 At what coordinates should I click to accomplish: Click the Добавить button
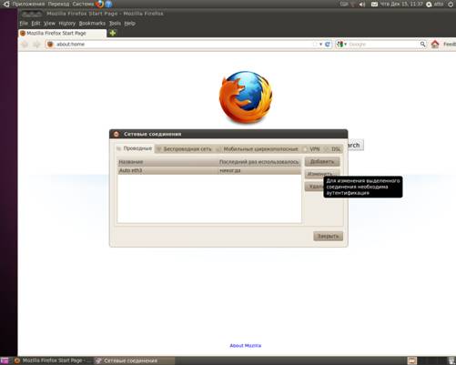click(x=322, y=162)
